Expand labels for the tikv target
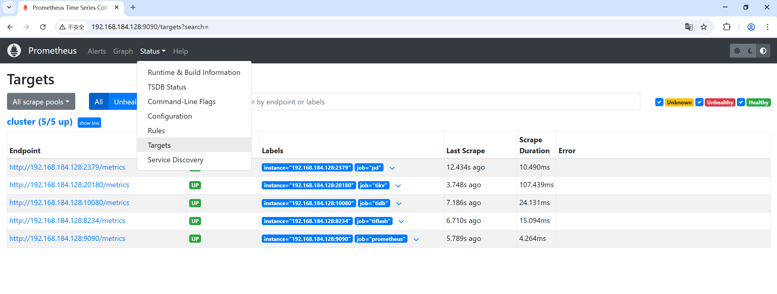The image size is (777, 294). [398, 186]
